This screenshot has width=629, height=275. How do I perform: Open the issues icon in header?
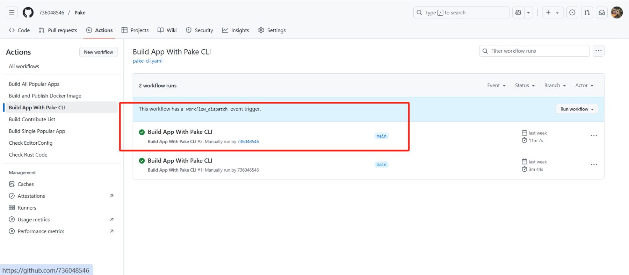[x=572, y=13]
